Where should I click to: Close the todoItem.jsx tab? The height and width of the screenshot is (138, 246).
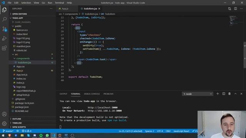pos(99,8)
